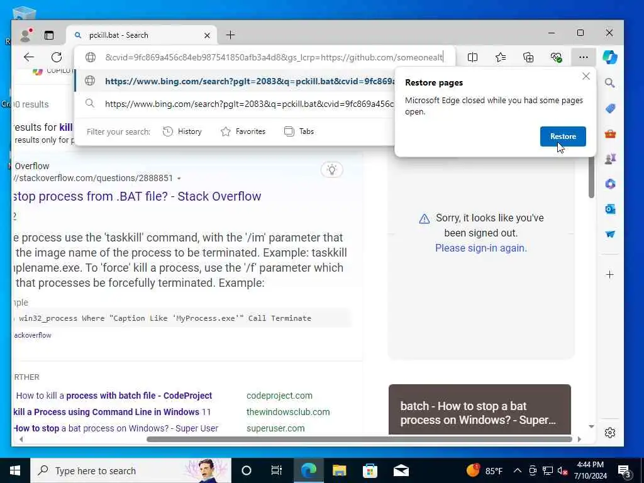Open the tab actions menu icon
The width and height of the screenshot is (644, 483).
(49, 35)
